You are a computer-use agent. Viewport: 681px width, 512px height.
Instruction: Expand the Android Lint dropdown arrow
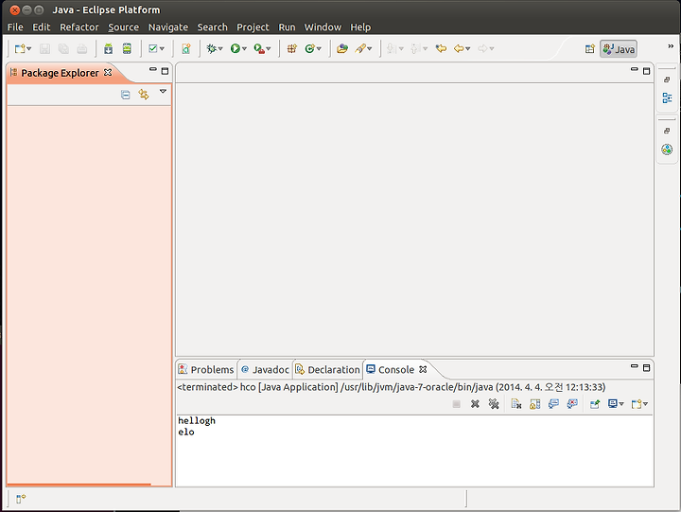162,48
